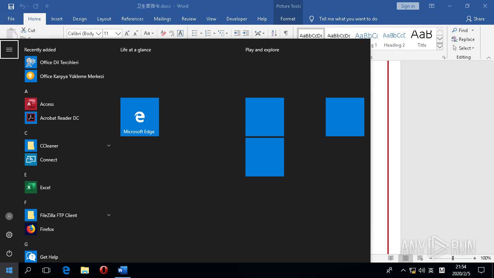Toggle Show/Hide paragraph marks
494x278 pixels.
[x=286, y=33]
